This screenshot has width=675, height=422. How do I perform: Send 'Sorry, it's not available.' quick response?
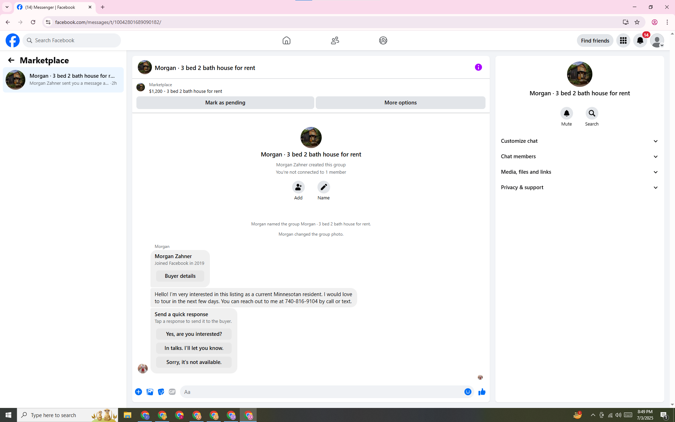194,362
